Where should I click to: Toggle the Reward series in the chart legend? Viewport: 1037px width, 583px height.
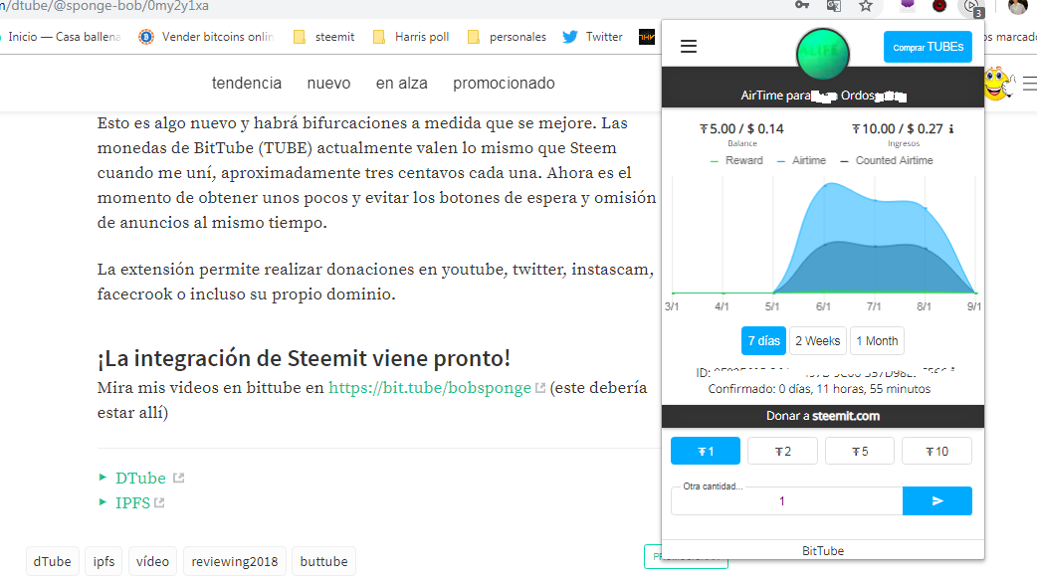(736, 160)
